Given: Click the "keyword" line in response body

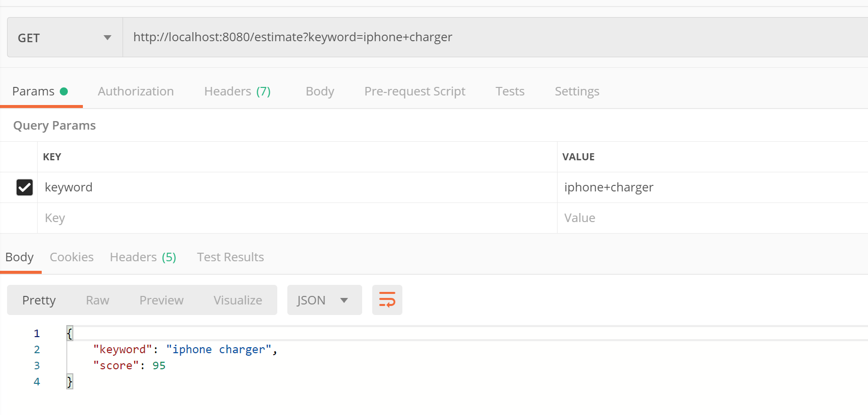Looking at the screenshot, I should [x=185, y=350].
